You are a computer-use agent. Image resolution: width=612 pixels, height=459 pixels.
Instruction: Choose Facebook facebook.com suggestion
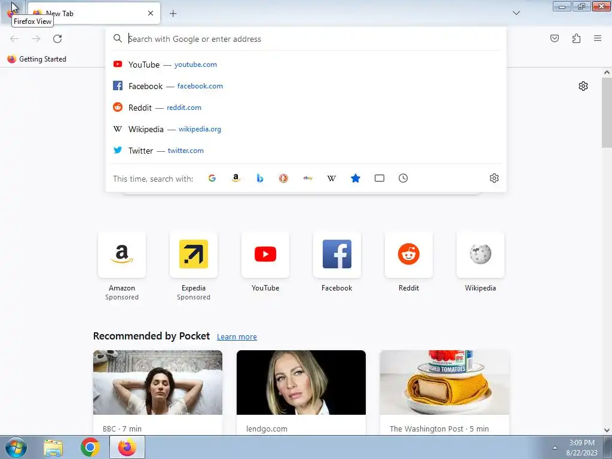(306, 86)
